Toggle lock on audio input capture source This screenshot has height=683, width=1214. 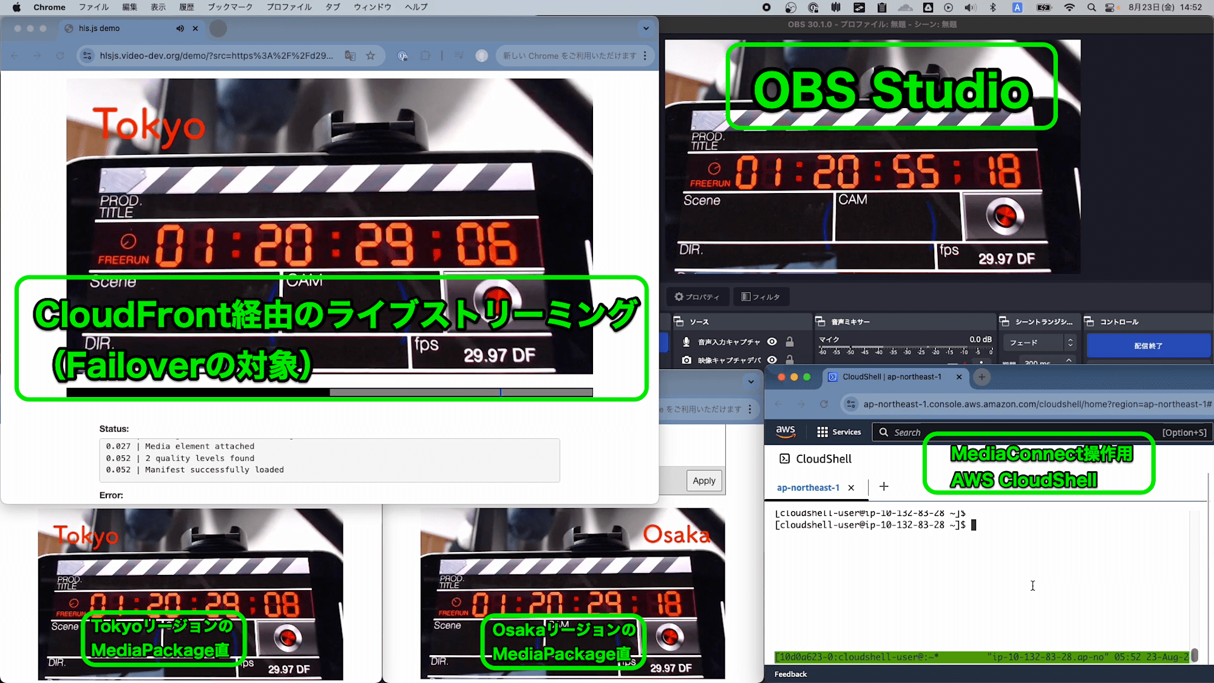point(790,342)
